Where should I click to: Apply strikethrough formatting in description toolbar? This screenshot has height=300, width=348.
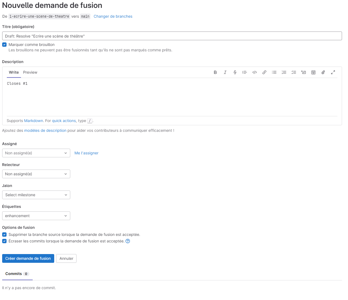click(x=235, y=72)
